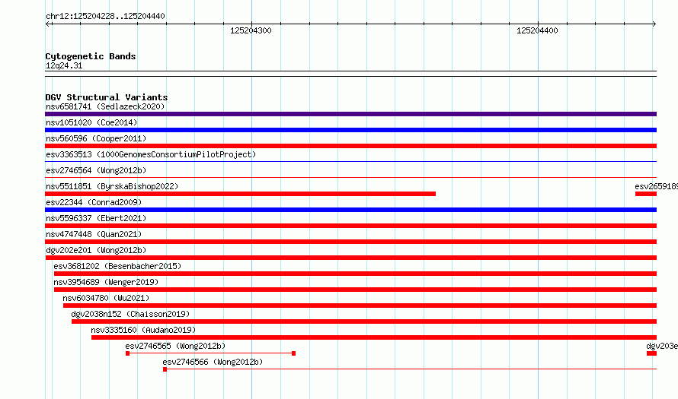Open the dgv203e variant label
678x399 pixels.
pyautogui.click(x=661, y=346)
